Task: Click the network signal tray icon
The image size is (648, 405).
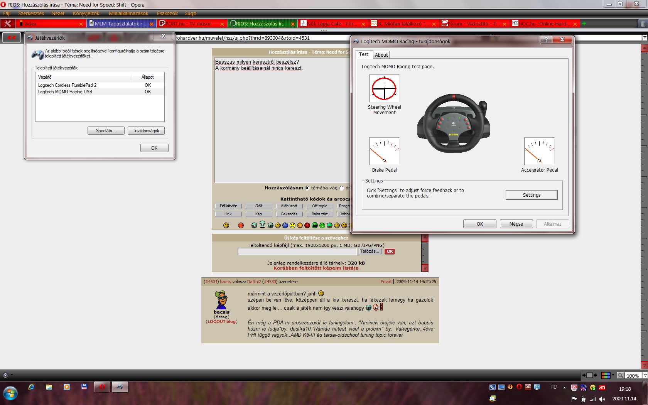Action: 593,399
